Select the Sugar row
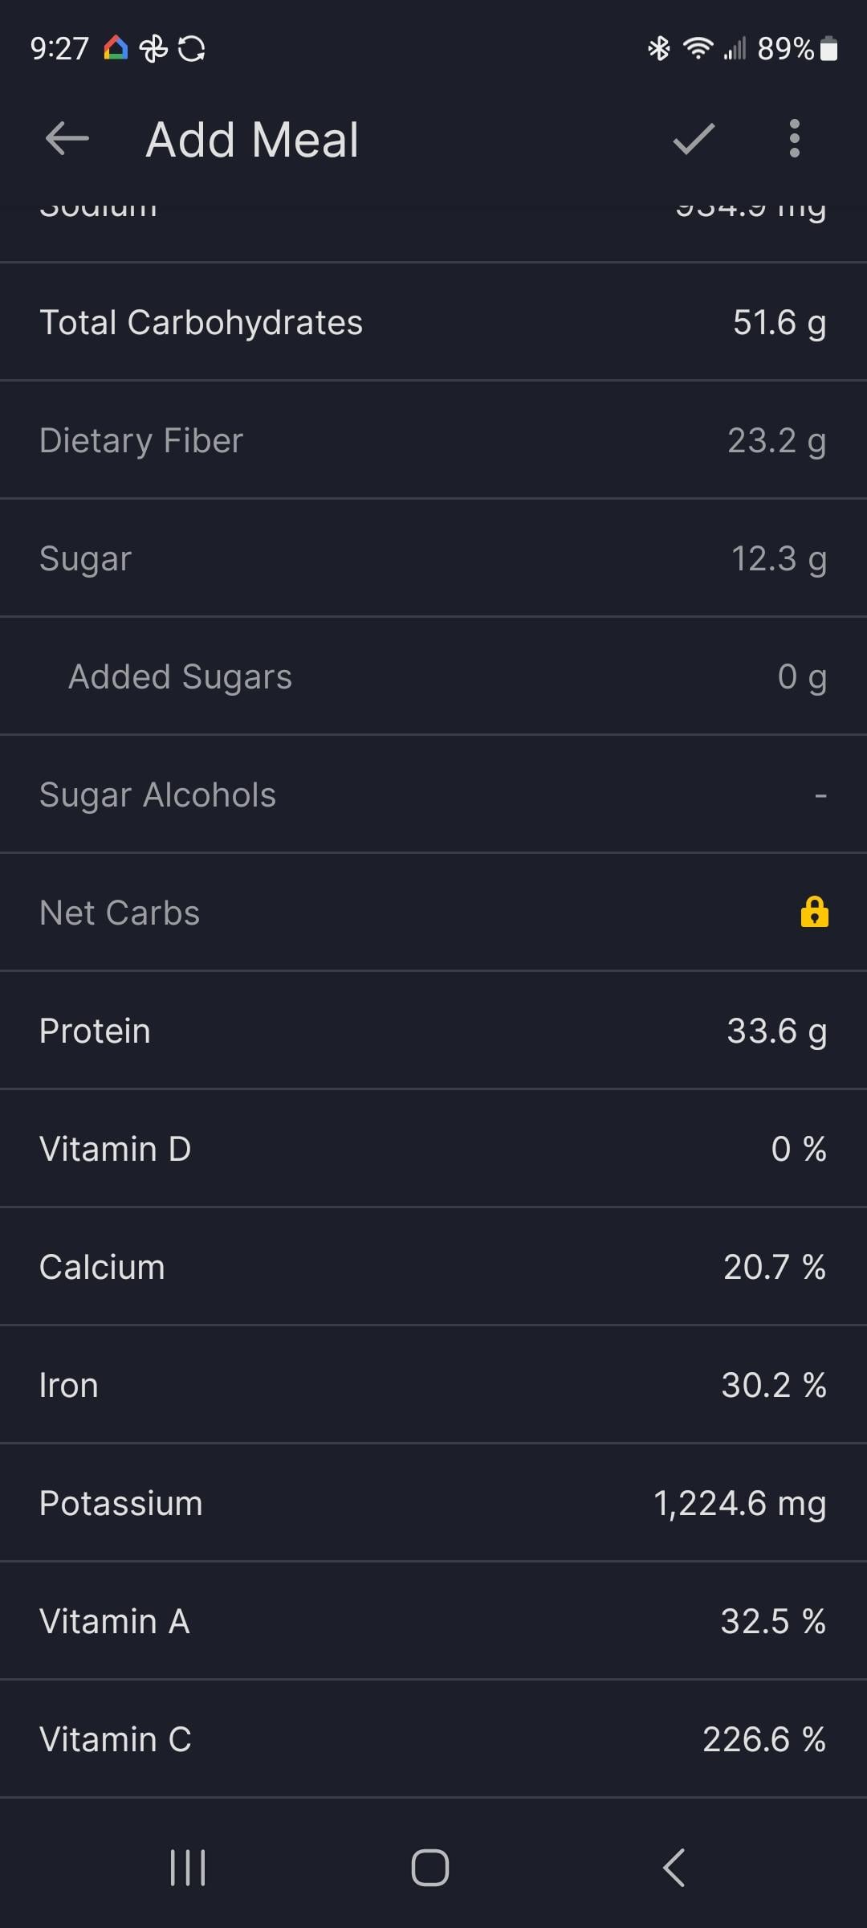Viewport: 867px width, 1928px height. 433,559
